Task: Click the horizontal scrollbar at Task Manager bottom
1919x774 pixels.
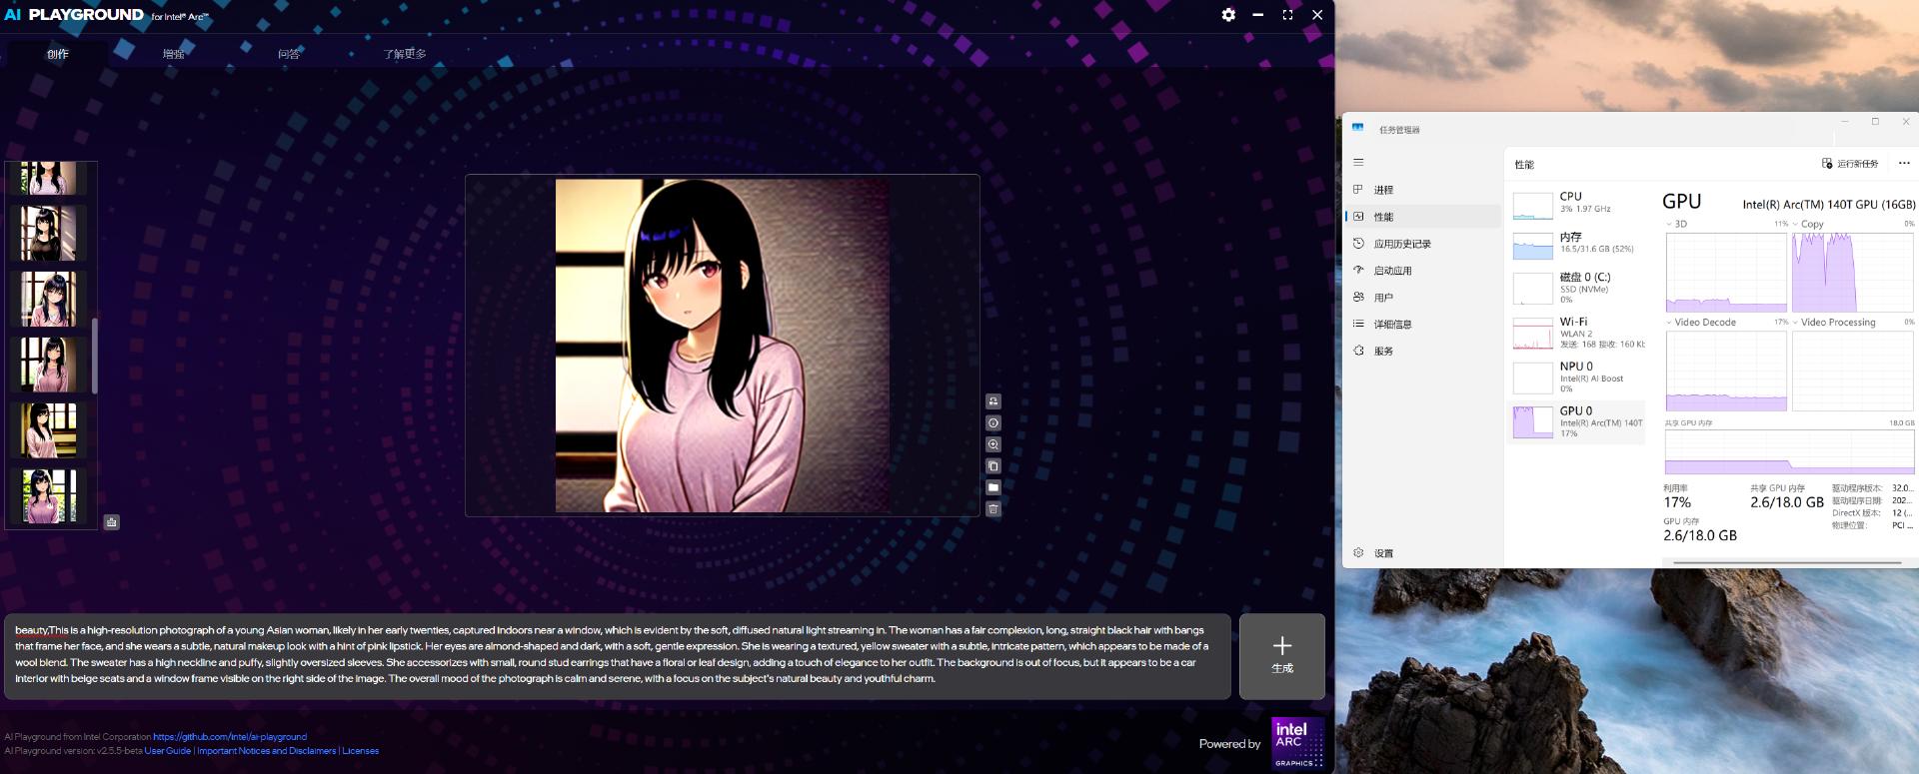Action: click(x=1787, y=562)
